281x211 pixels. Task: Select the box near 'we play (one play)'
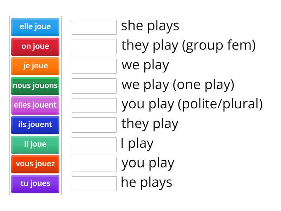coord(93,86)
